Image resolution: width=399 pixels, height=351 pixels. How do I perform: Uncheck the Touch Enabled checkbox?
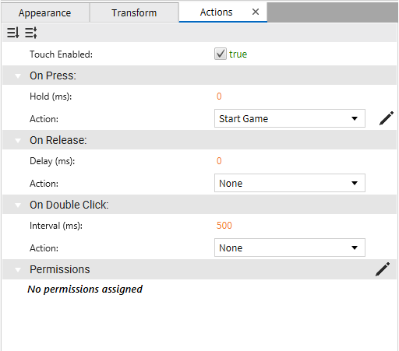221,54
